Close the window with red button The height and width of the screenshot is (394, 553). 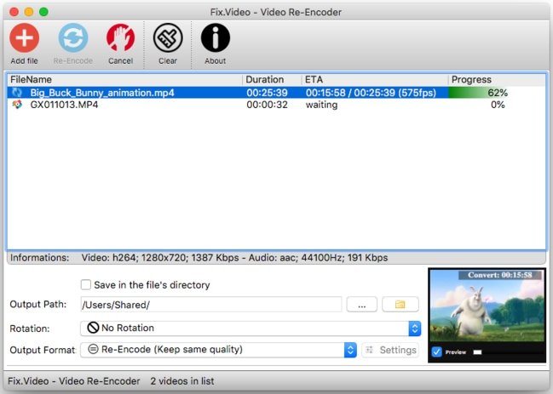click(14, 12)
